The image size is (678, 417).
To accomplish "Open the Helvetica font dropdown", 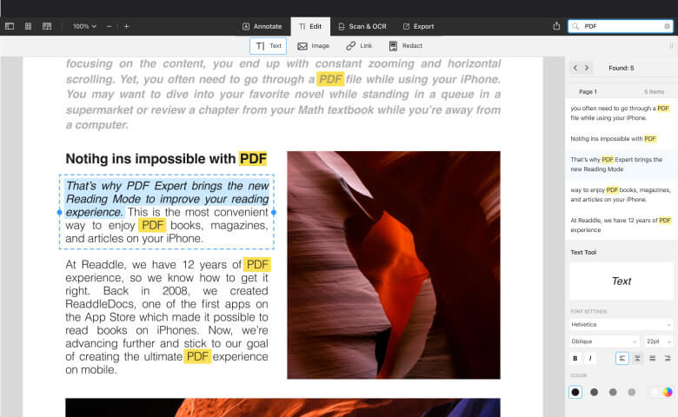I will point(621,325).
